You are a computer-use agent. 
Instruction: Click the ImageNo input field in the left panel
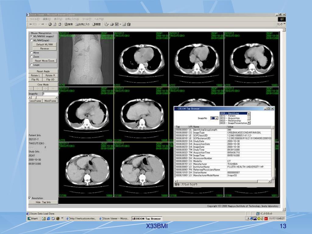pyautogui.click(x=50, y=94)
